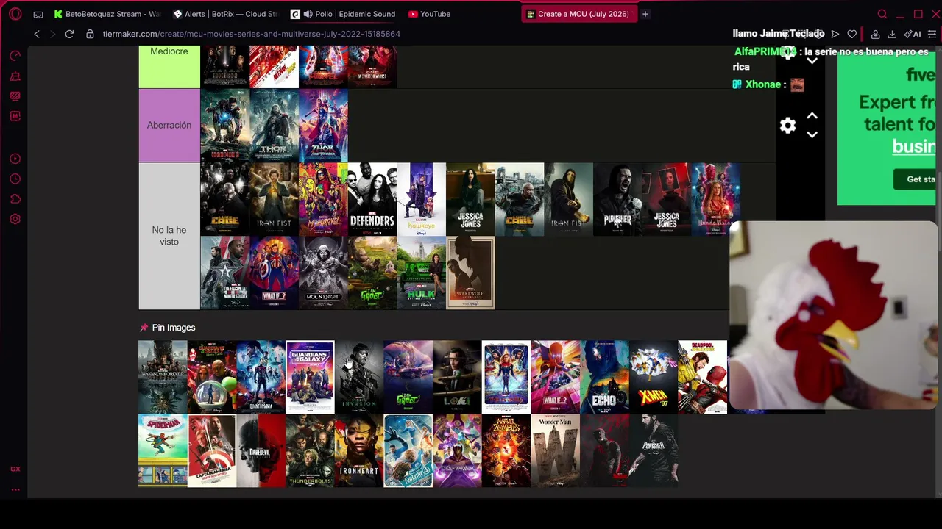Go back to the previous page
Image resolution: width=942 pixels, height=529 pixels.
coord(37,34)
